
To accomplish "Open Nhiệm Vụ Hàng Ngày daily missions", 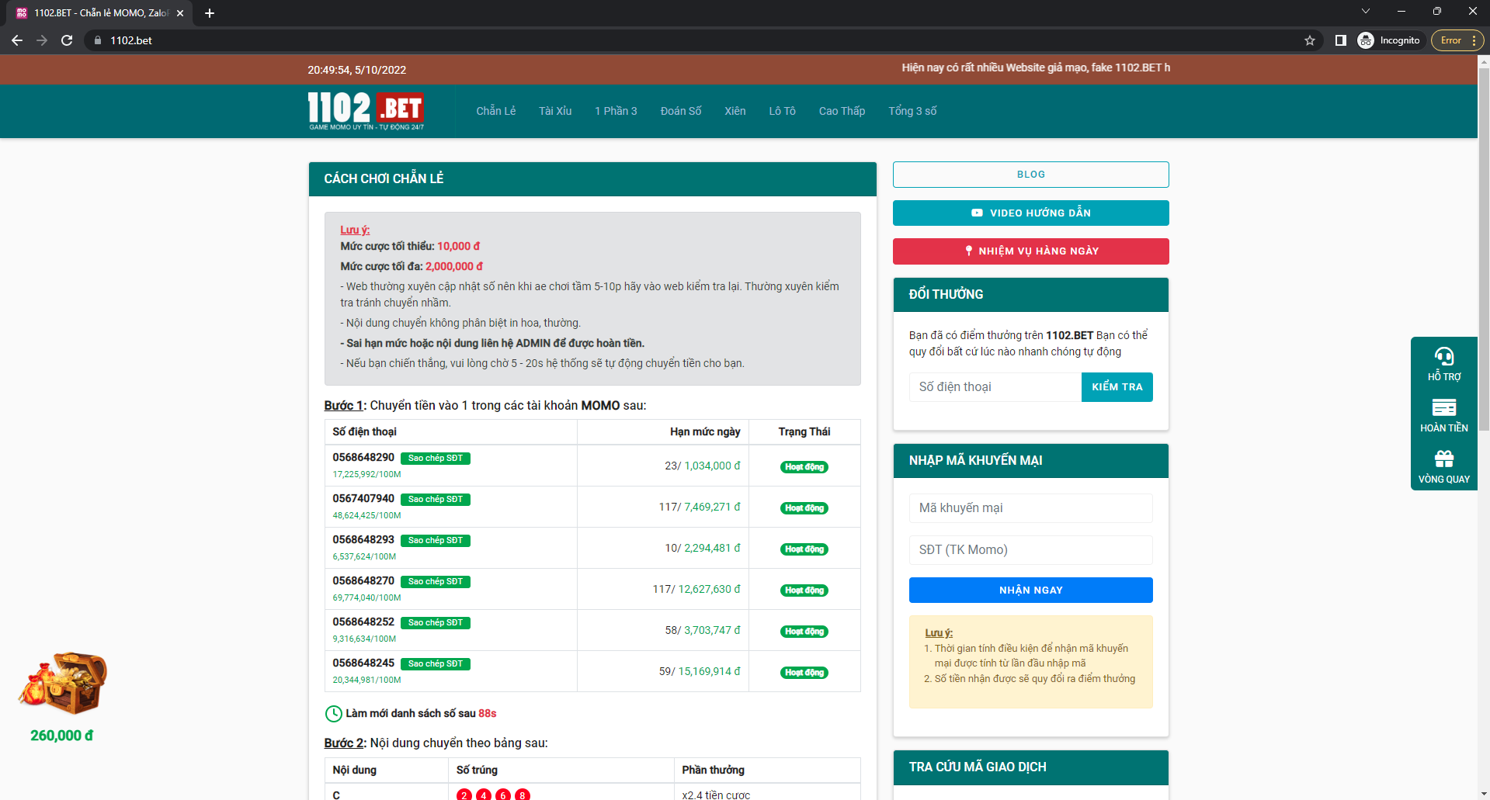I will click(1031, 251).
